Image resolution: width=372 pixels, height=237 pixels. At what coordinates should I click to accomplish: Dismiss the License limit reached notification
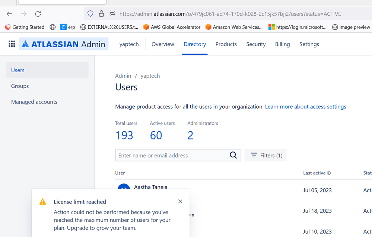tap(180, 201)
